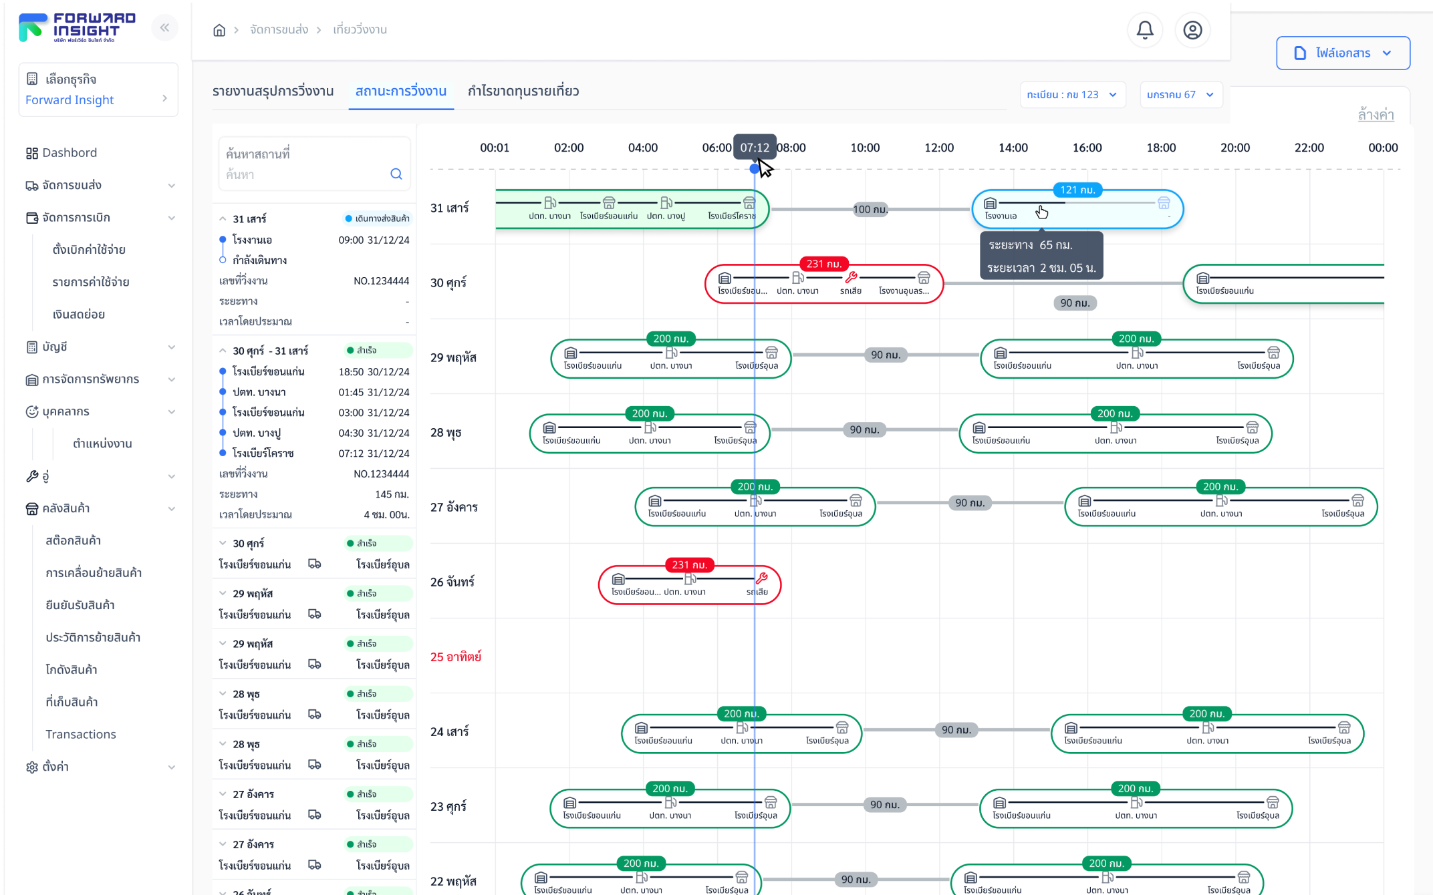Click เกี่ยววิ่งงาน breadcrumb link

click(x=360, y=30)
